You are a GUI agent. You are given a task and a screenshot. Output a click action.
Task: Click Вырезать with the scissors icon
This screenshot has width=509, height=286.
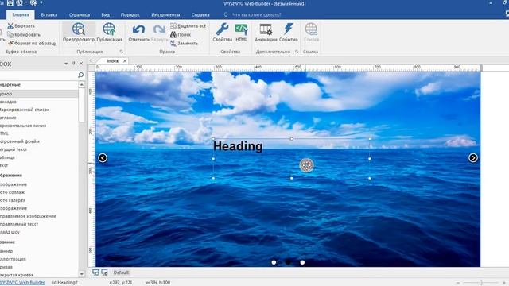[x=21, y=26]
